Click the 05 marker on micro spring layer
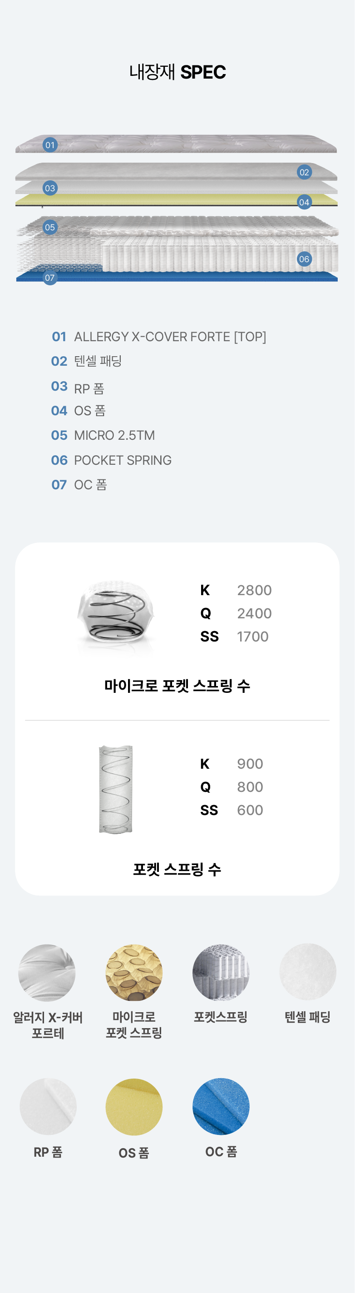Image resolution: width=355 pixels, height=1293 pixels. pos(49,227)
